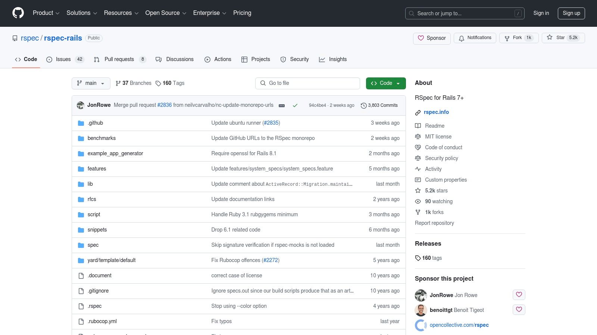Viewport: 597px width, 335px height.
Task: Switch to the Projects tab
Action: [256, 59]
